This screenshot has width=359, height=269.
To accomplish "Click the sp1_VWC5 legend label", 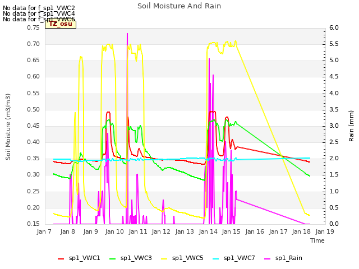I will tap(187, 258).
